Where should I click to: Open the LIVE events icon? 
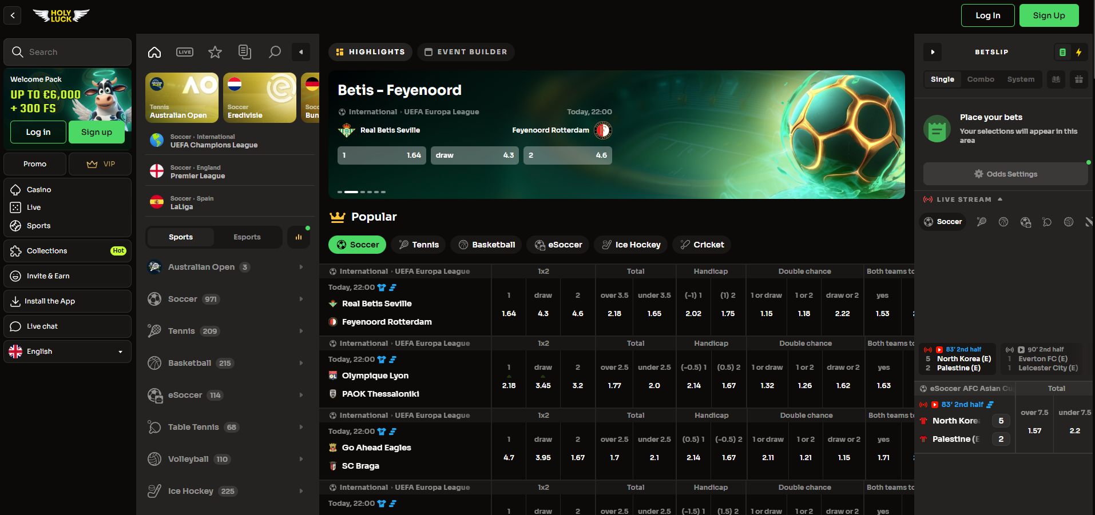[185, 52]
